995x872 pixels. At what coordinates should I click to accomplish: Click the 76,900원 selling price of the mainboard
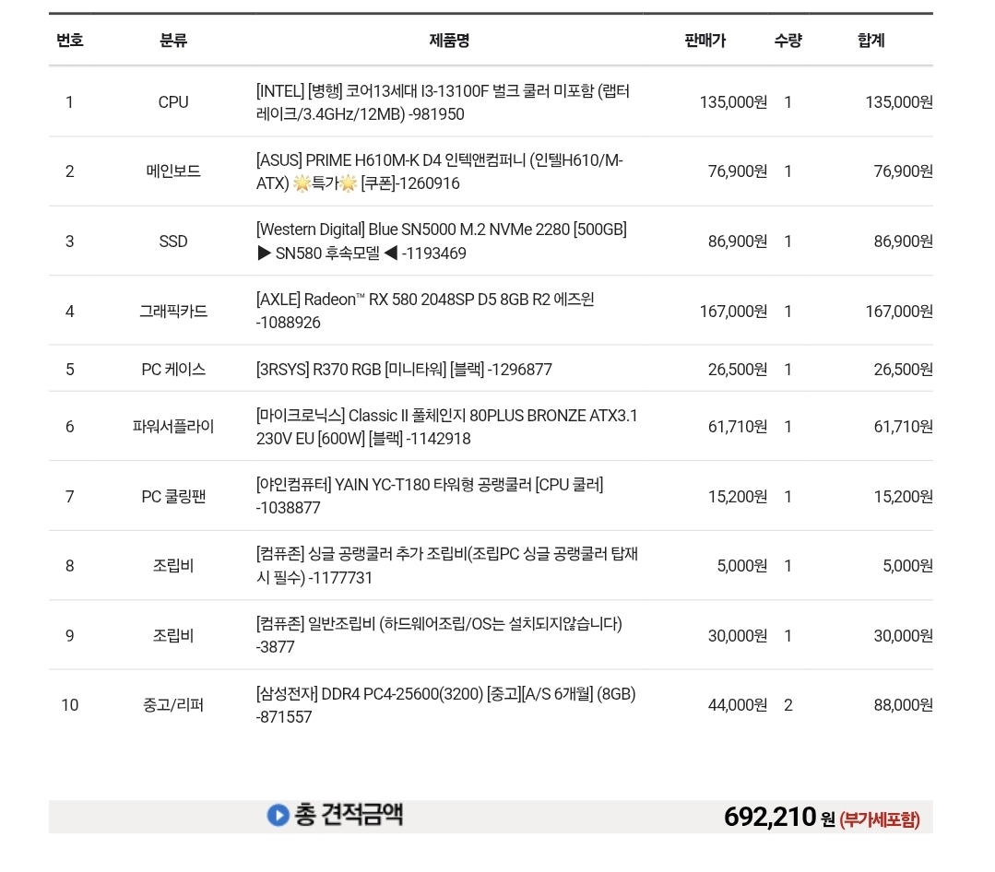coord(738,171)
